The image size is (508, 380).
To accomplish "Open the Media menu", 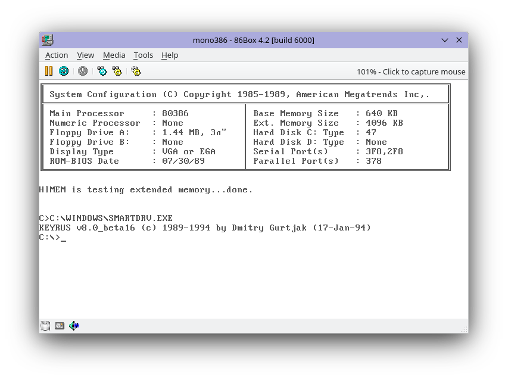I will [114, 55].
